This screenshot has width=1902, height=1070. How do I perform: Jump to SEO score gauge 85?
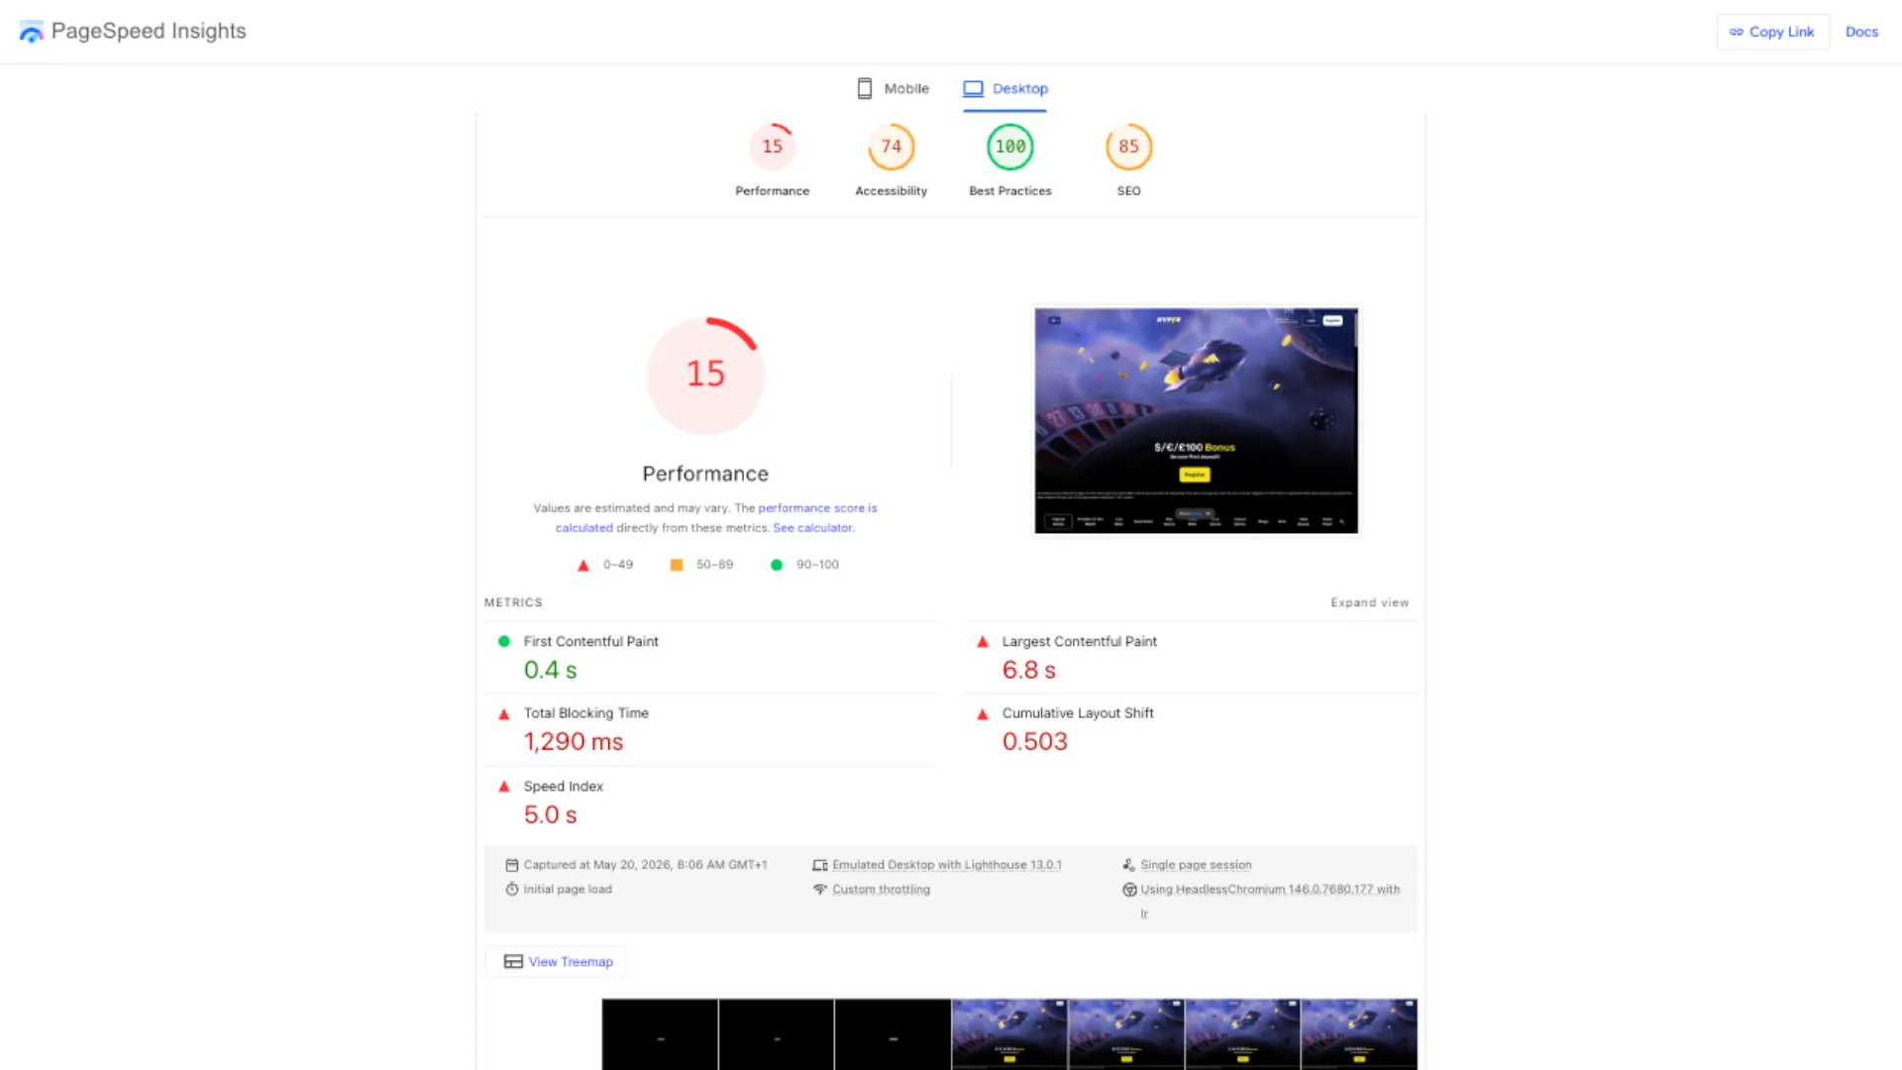(1129, 147)
